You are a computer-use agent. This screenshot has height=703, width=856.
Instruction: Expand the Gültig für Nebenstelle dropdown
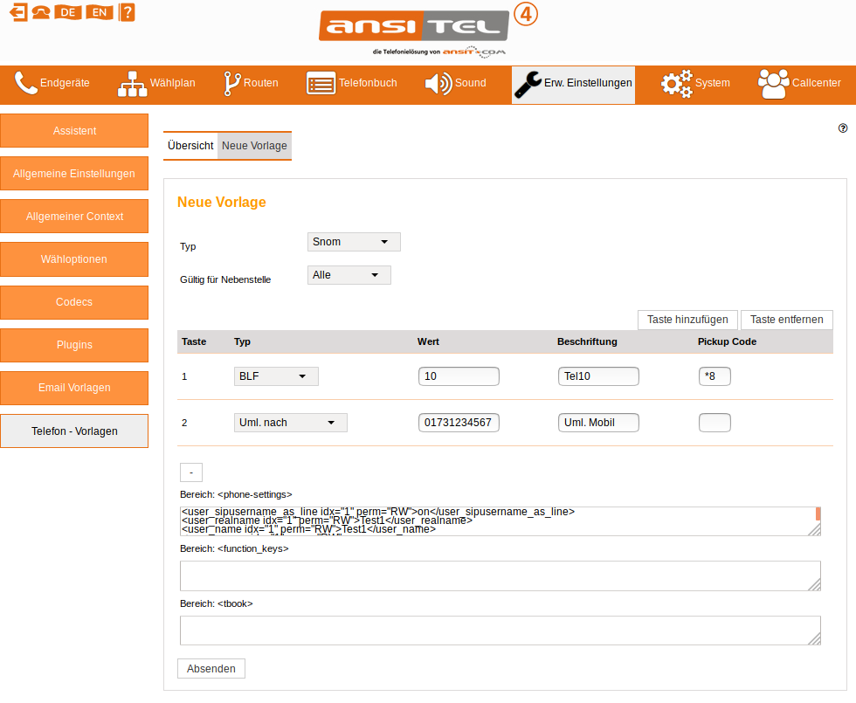(x=349, y=275)
